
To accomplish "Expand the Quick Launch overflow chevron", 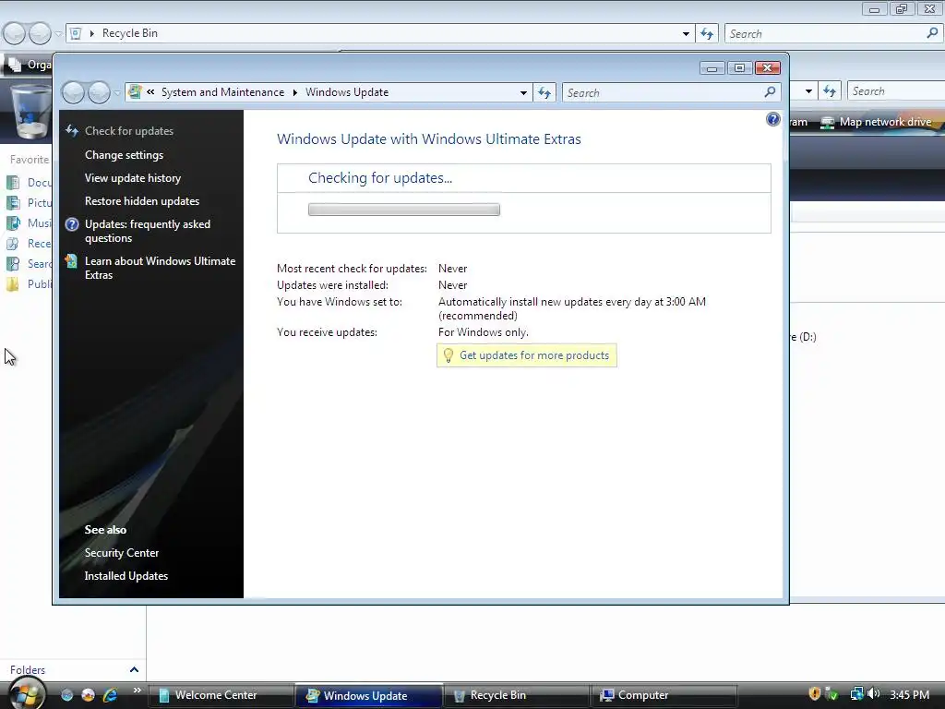I will point(137,691).
